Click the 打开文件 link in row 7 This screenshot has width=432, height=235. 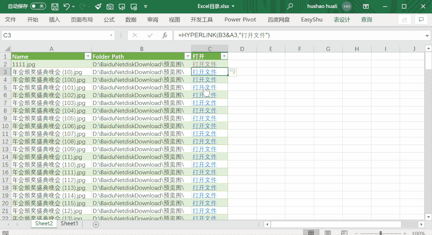(204, 102)
